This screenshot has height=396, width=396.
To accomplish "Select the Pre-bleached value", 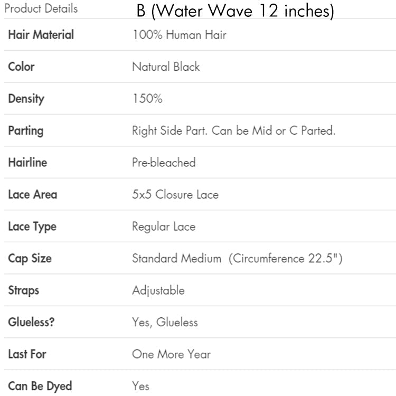I will [164, 163].
